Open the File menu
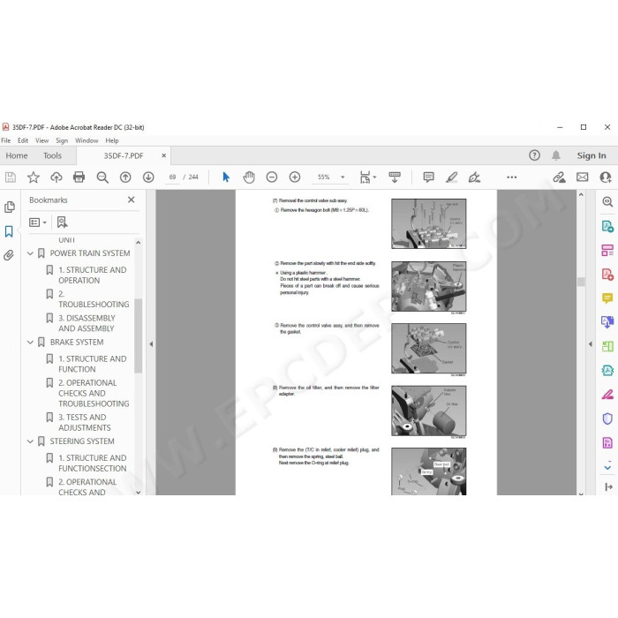This screenshot has height=618, width=618. 6,140
